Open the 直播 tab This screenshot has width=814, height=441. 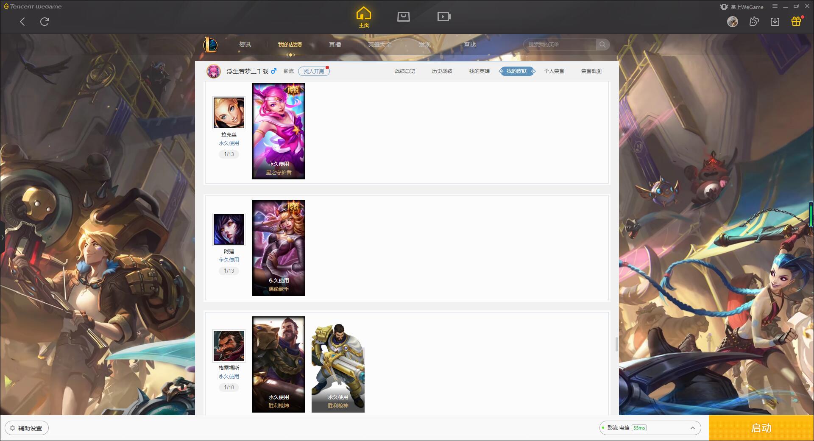point(335,45)
